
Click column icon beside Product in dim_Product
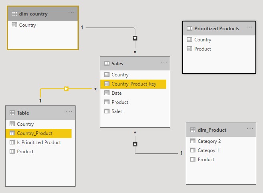193,160
